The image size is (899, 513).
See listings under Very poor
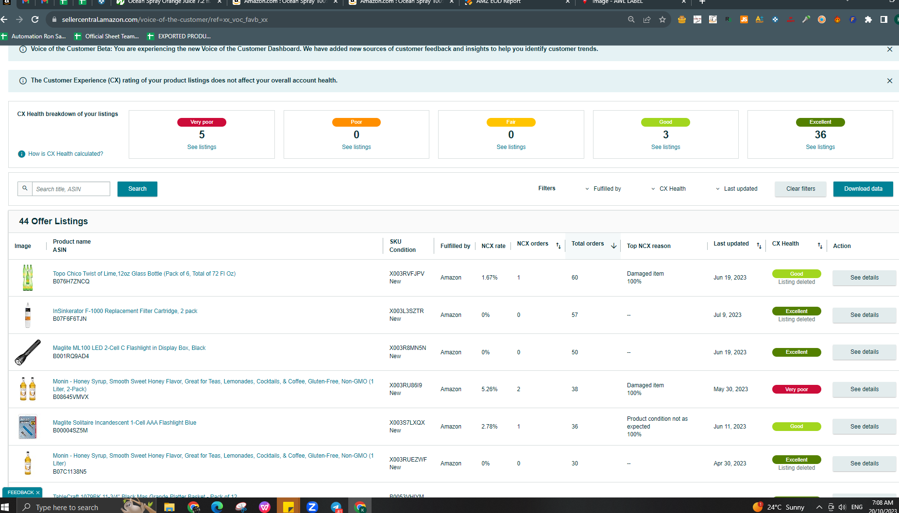[202, 147]
